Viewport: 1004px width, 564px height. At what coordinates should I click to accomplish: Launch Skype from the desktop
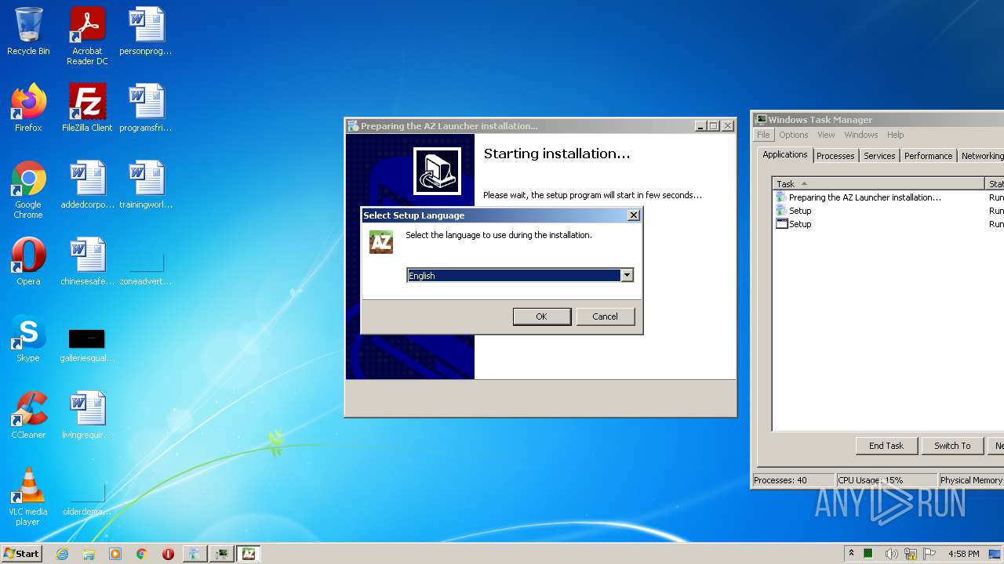click(x=28, y=338)
